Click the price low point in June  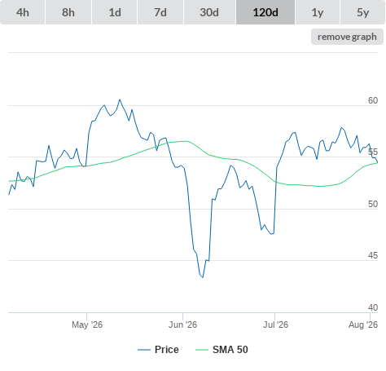[203, 277]
